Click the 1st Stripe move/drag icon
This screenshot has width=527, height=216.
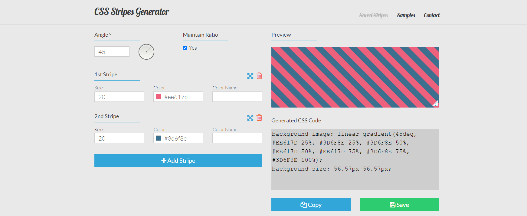coord(250,76)
